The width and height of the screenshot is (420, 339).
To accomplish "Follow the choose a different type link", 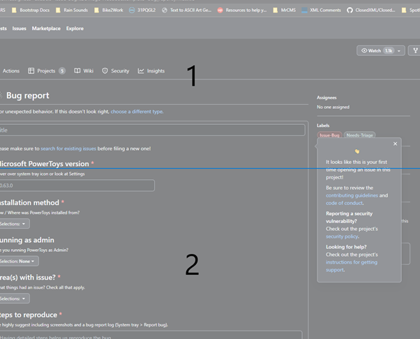I will pos(137,112).
